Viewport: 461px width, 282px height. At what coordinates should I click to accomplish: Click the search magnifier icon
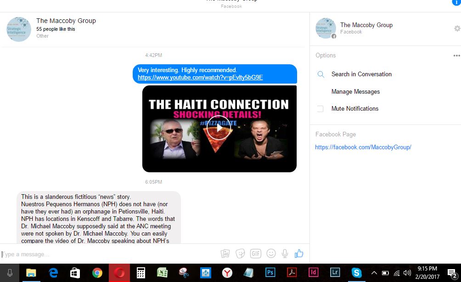pyautogui.click(x=321, y=74)
